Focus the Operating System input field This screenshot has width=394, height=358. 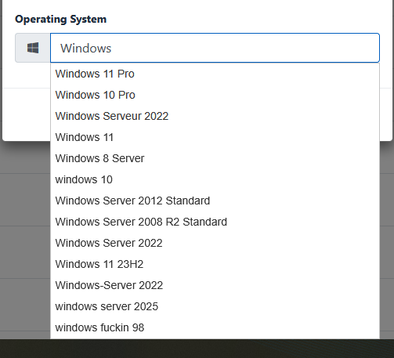tap(215, 48)
